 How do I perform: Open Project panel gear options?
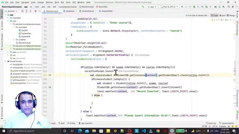35,11
